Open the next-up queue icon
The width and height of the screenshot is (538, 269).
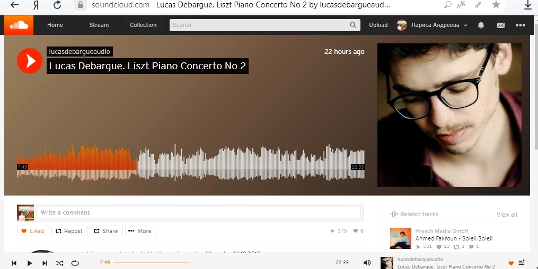pyautogui.click(x=522, y=263)
